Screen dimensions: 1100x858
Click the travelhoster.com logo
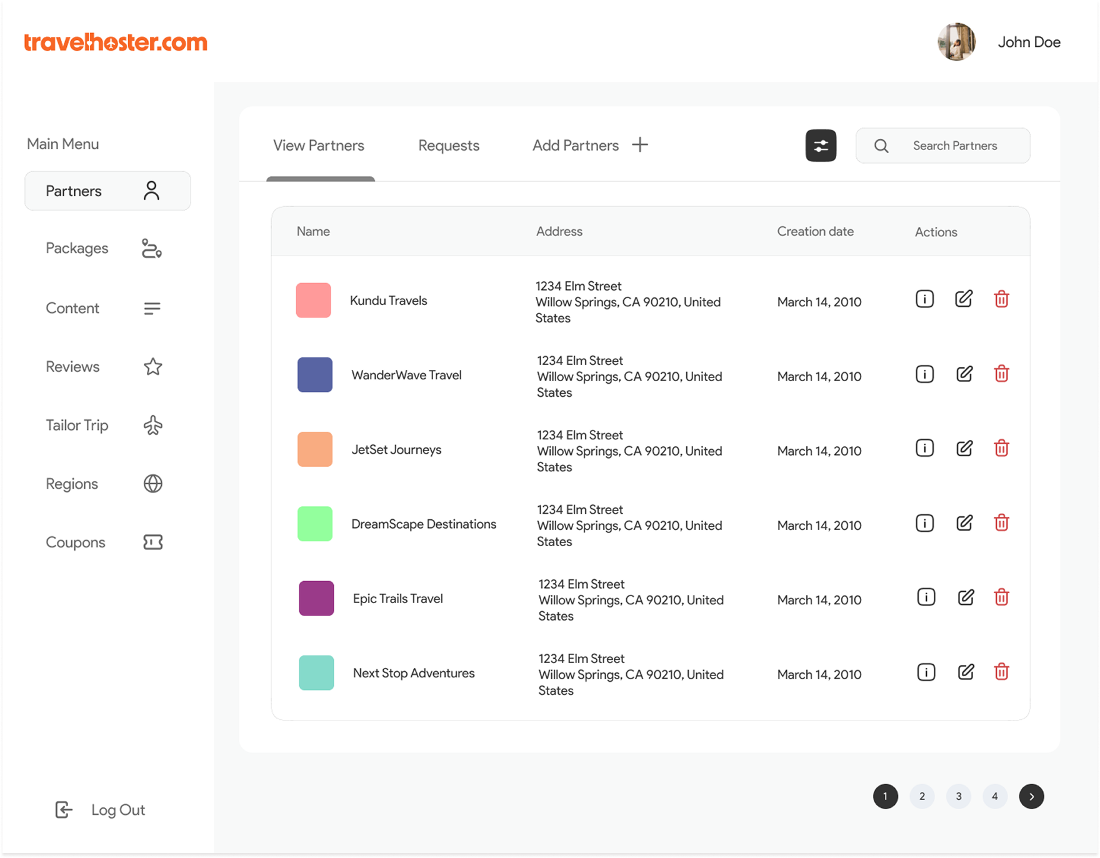click(x=116, y=42)
